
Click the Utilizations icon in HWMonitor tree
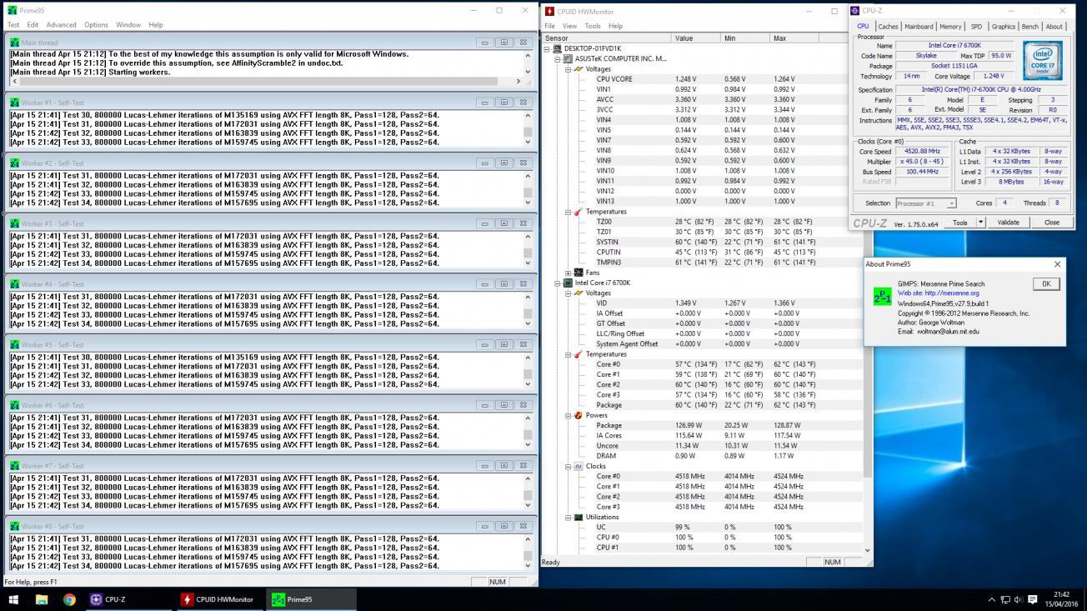pyautogui.click(x=579, y=517)
